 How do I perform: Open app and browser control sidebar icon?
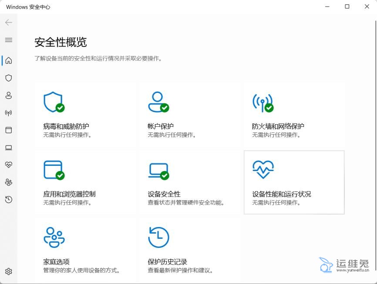point(8,130)
